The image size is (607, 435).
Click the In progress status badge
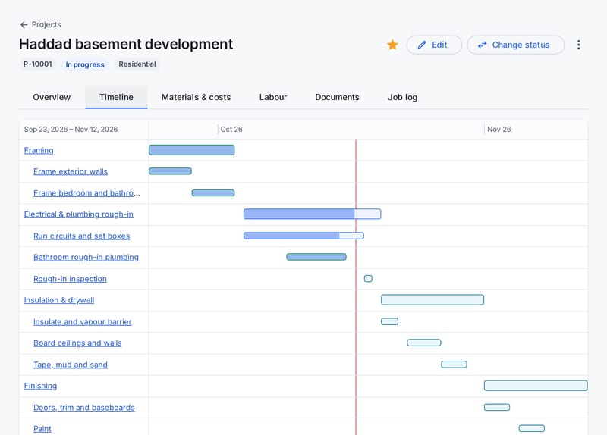pyautogui.click(x=85, y=64)
